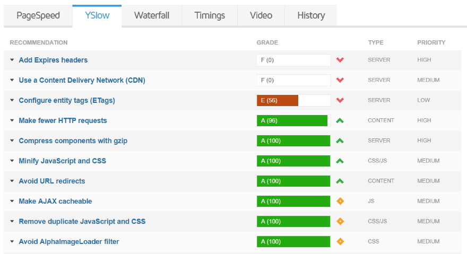This screenshot has width=467, height=254.
Task: Click green up-arrow for Make fewer HTTP requests
Action: pos(340,120)
